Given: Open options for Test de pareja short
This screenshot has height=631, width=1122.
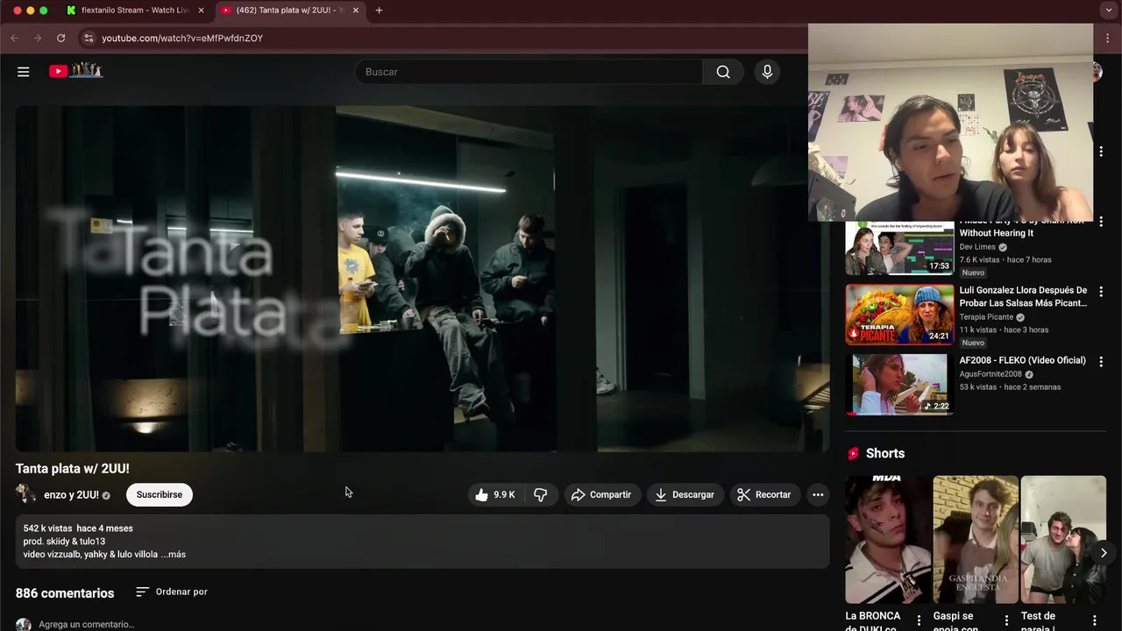Looking at the screenshot, I should click(x=1094, y=620).
